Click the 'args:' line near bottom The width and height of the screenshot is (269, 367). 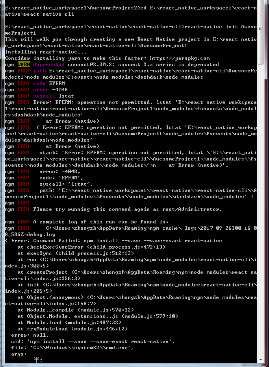click(x=19, y=354)
